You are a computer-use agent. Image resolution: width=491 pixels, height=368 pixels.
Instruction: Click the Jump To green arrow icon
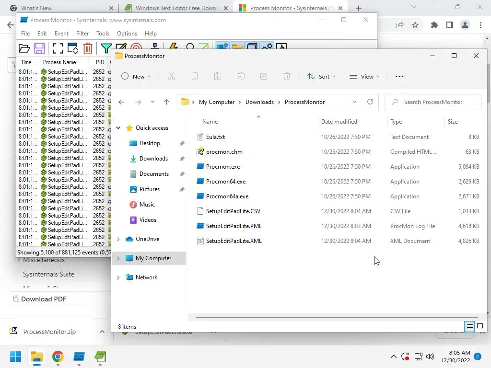204,46
